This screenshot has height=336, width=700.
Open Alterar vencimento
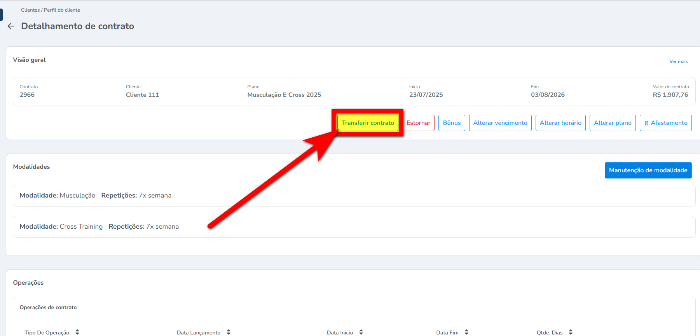500,123
